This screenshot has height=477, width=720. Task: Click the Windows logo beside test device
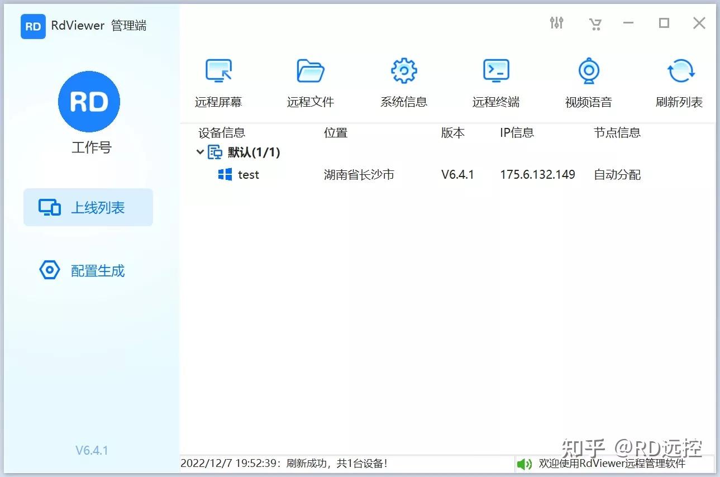(225, 174)
